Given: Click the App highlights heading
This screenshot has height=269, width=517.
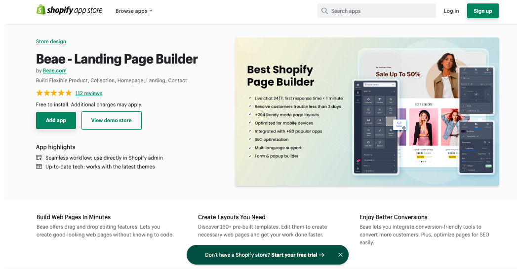Looking at the screenshot, I should click(56, 147).
